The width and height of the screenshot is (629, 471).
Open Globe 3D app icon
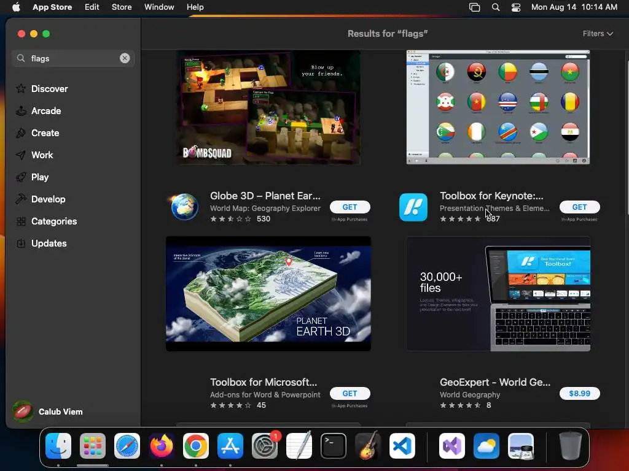click(x=184, y=207)
